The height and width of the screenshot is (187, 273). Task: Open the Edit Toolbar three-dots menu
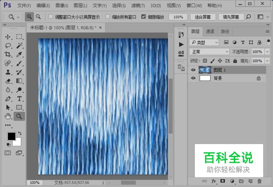tap(8, 125)
